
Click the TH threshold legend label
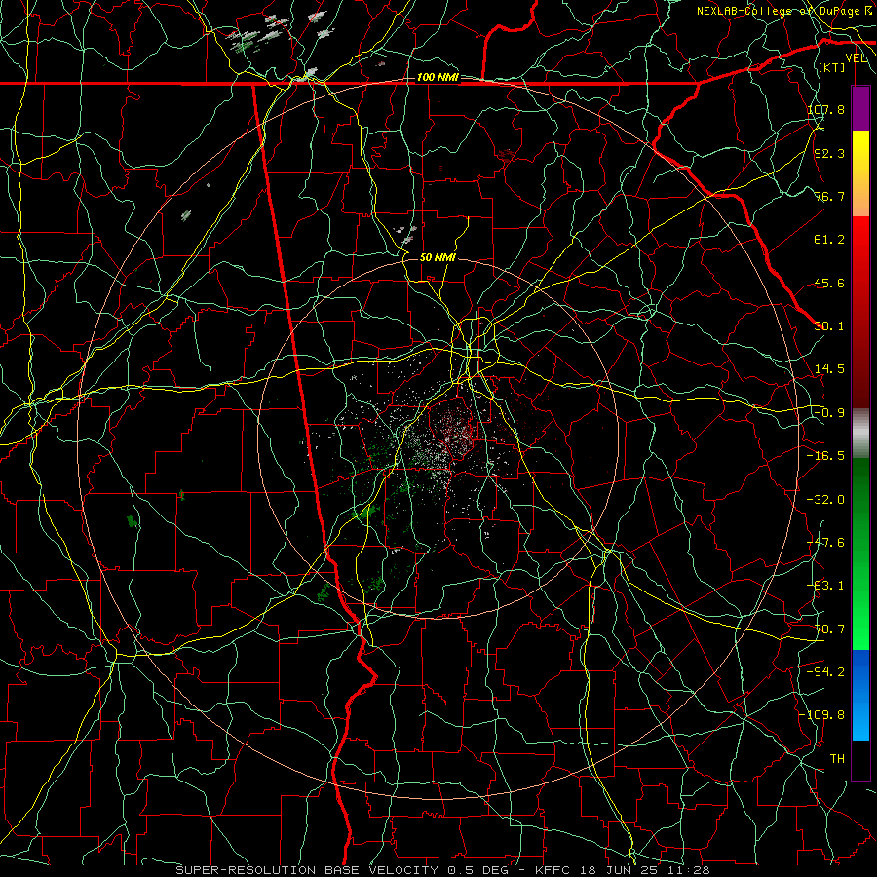coord(837,759)
